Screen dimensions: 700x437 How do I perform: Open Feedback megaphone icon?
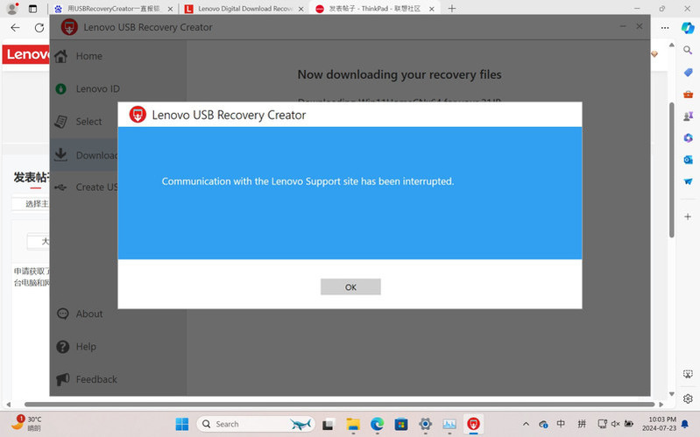tap(63, 379)
